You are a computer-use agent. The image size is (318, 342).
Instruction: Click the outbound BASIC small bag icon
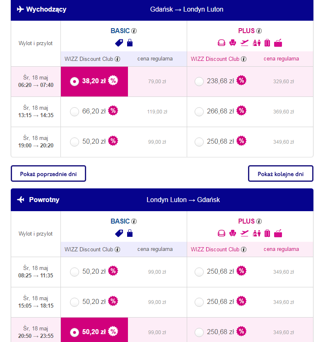(130, 43)
